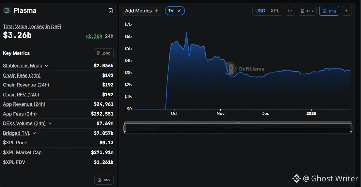
Task: Switch chart denomination to XPL
Action: 275,11
